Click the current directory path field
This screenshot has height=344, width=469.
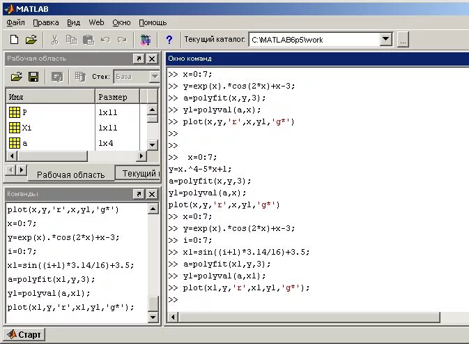coord(315,40)
